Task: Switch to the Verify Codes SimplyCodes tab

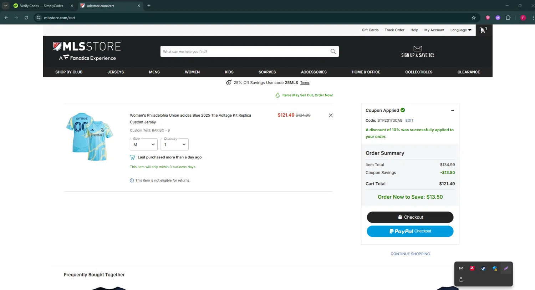Action: (x=42, y=6)
